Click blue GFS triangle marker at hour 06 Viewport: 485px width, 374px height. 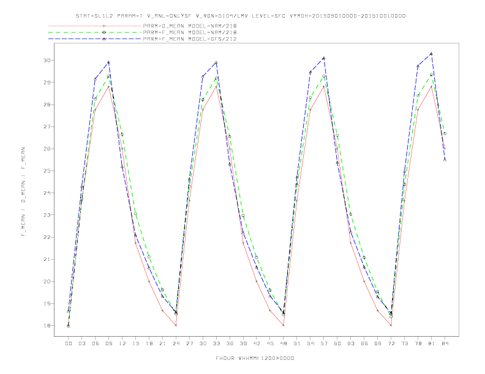coord(96,79)
